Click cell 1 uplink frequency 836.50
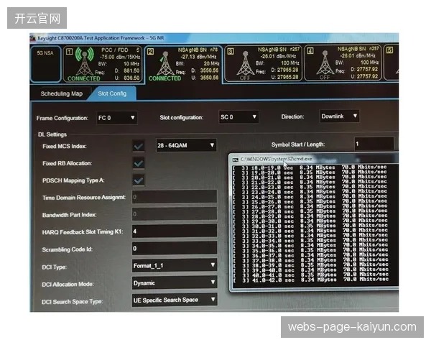The image size is (431, 345). (131, 78)
